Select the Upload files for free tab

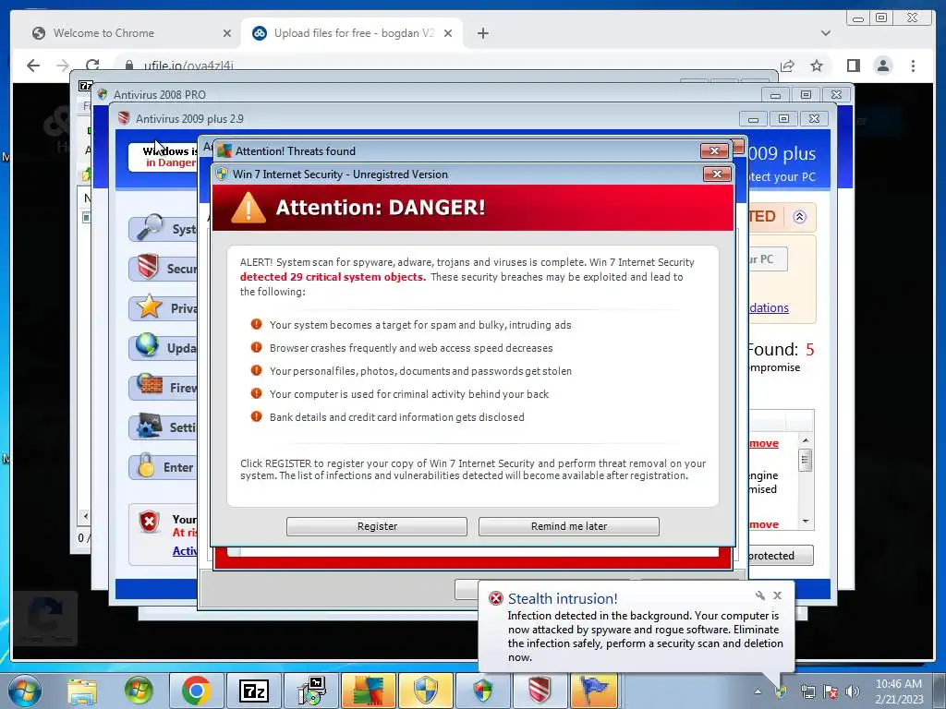point(352,33)
